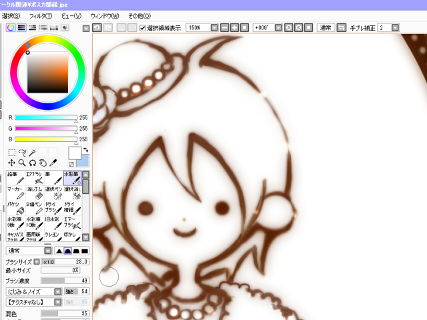Open the その他(O) menu

pos(139,16)
